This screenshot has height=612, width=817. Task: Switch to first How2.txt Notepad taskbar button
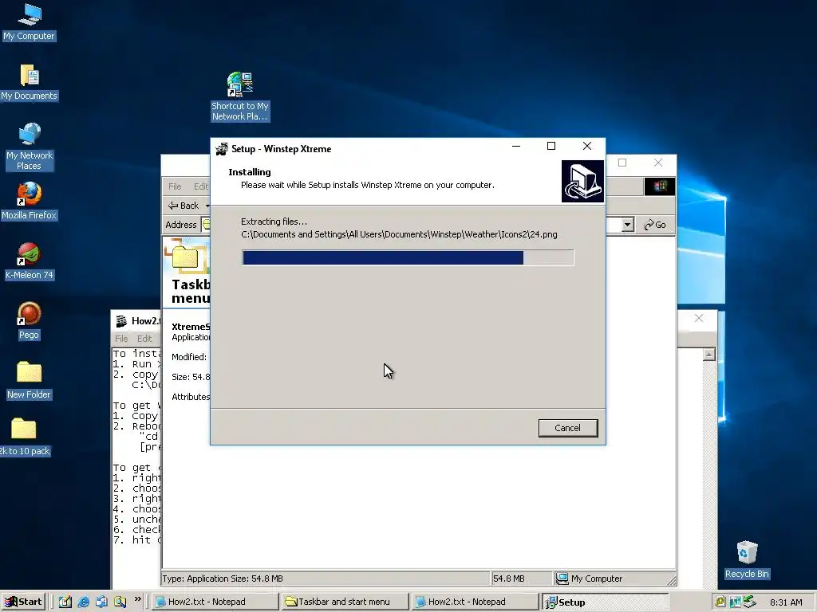coord(215,602)
